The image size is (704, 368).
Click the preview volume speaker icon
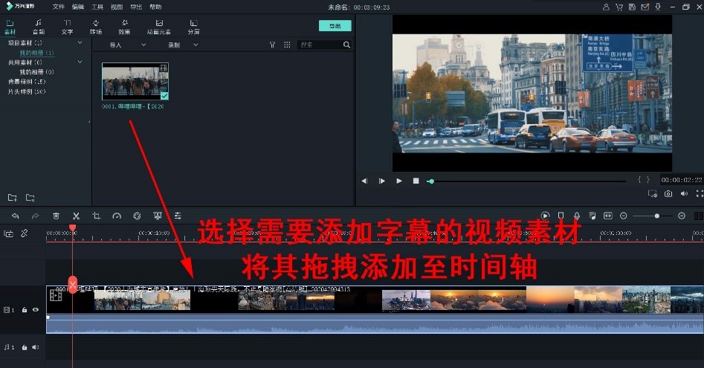684,193
